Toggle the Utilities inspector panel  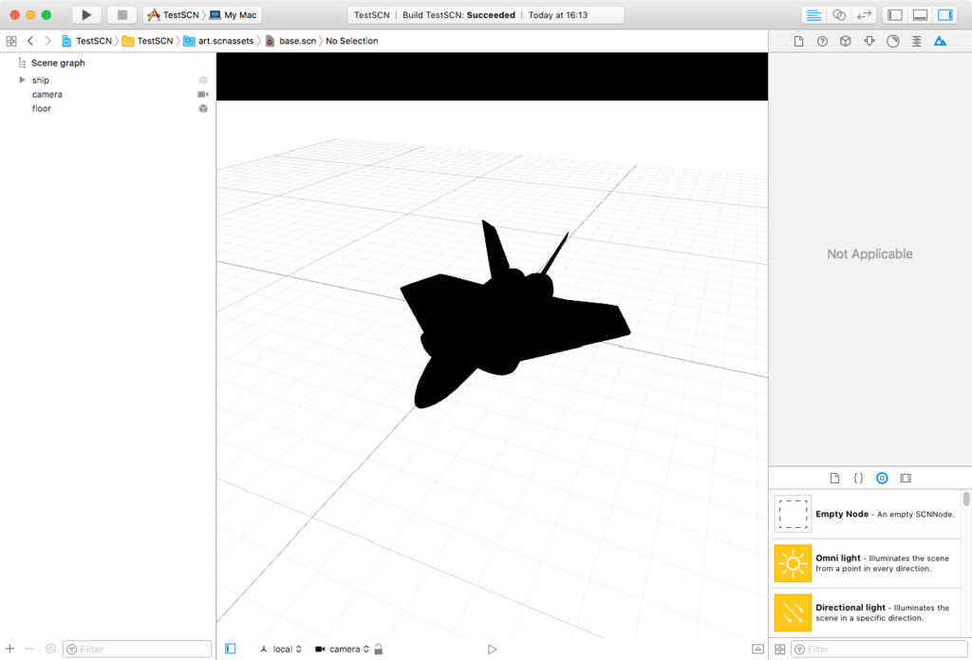click(944, 15)
